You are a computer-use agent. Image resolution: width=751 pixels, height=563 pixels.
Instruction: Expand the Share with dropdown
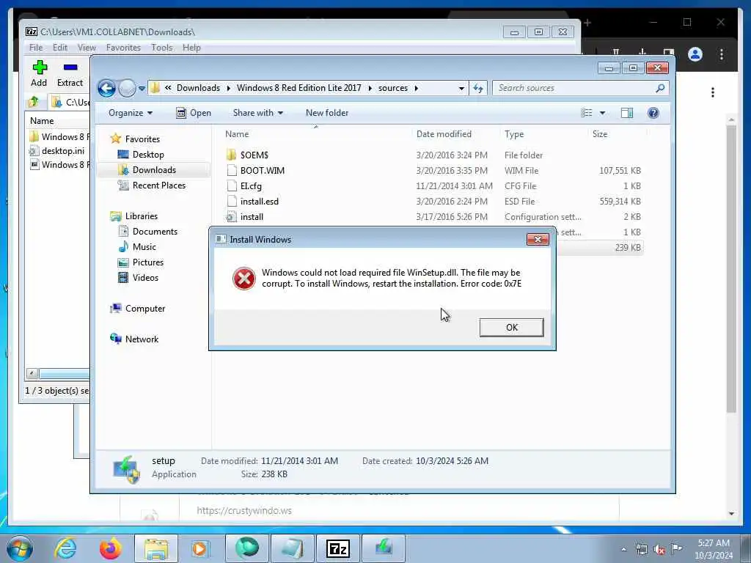(257, 113)
